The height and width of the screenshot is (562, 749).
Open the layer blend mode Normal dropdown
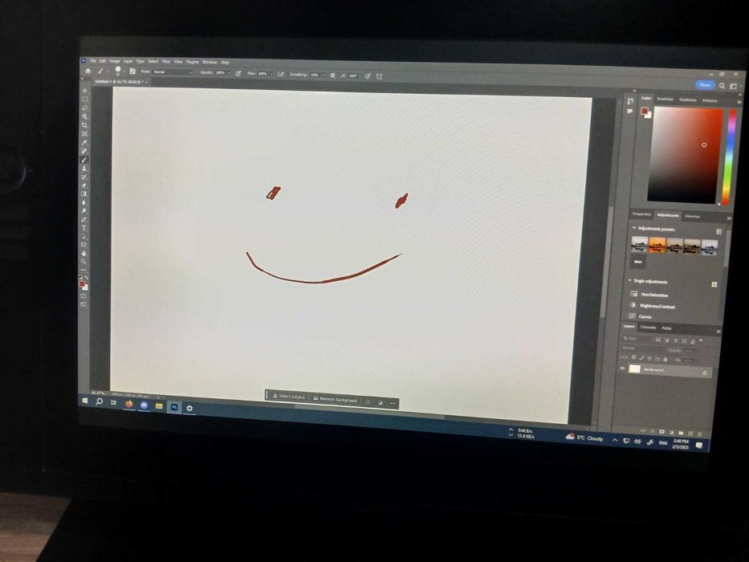pos(641,348)
